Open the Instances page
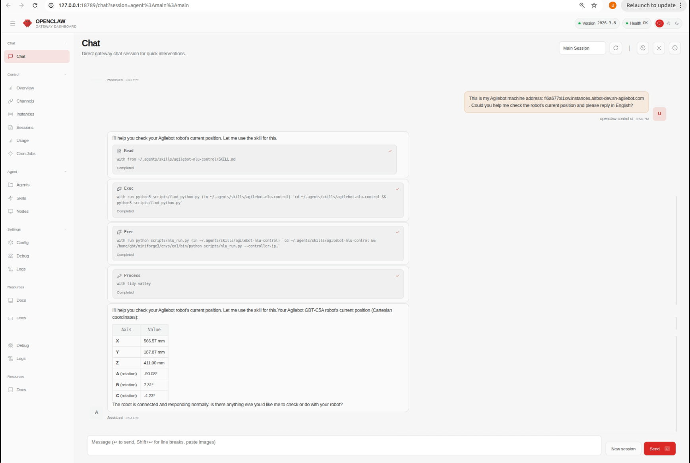This screenshot has width=690, height=463. pos(25,114)
